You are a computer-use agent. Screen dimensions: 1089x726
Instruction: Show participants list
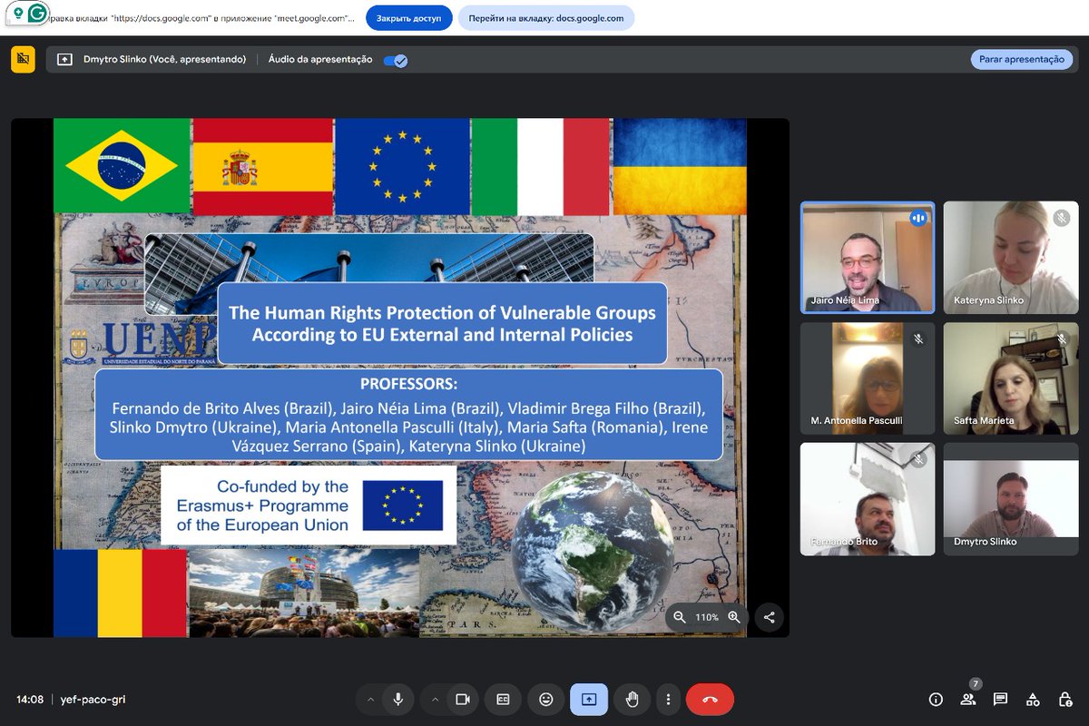[968, 699]
